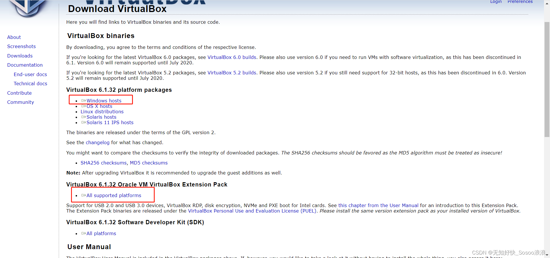Image resolution: width=550 pixels, height=258 pixels.
Task: Open Screenshots in the sidebar
Action: (21, 46)
